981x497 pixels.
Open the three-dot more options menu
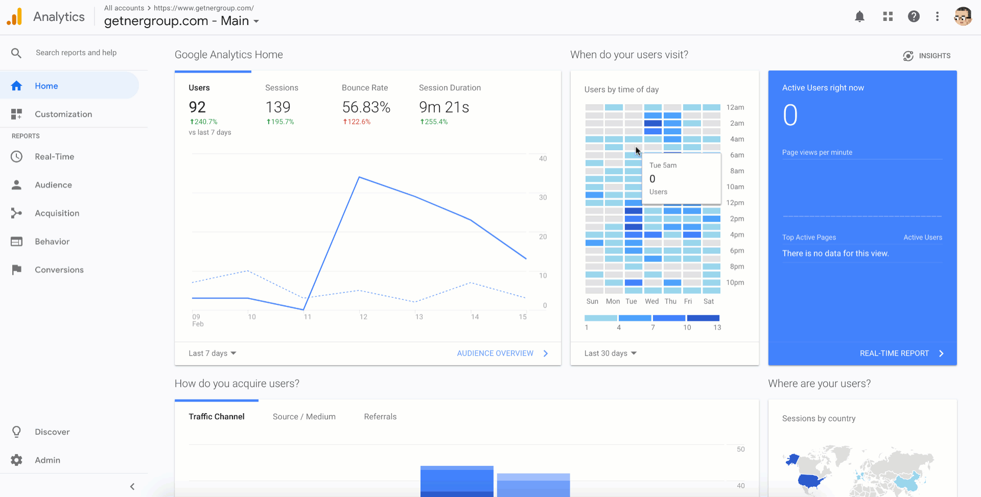(x=937, y=17)
